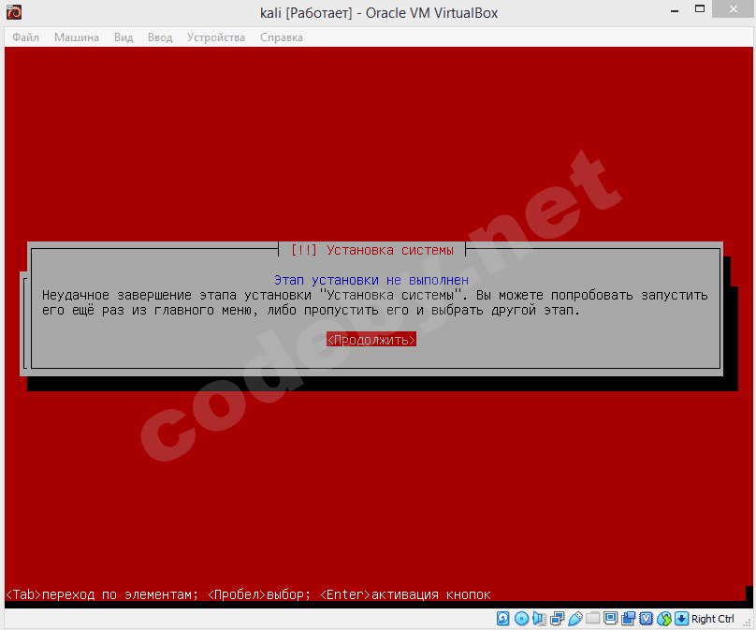The image size is (756, 630).
Task: Click the 'Этап установки не выполнен' heading
Action: tap(371, 280)
